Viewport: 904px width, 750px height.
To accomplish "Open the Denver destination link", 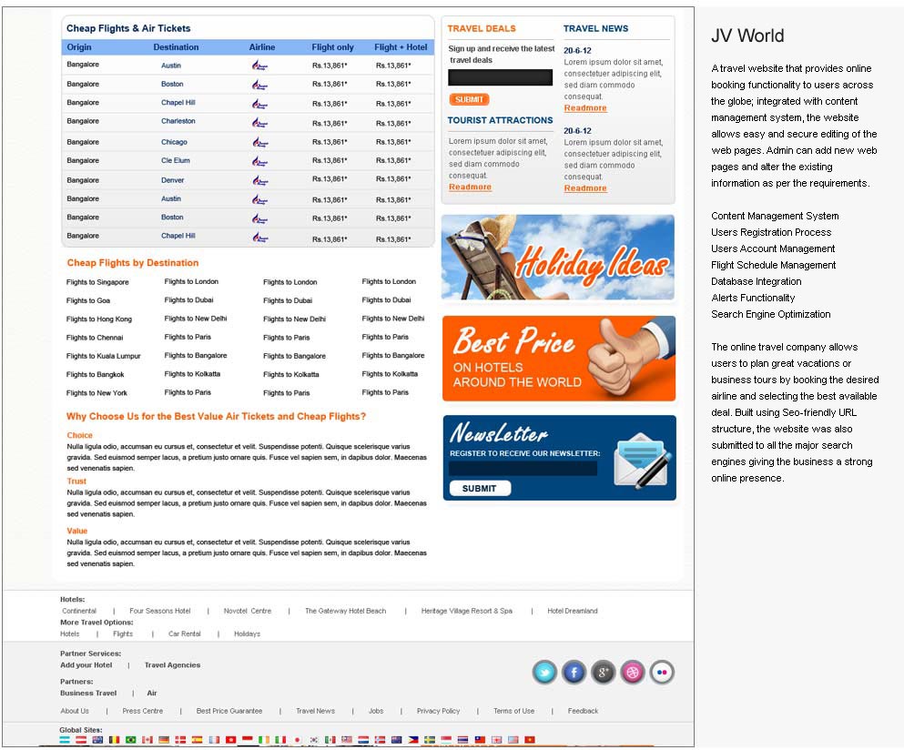I will point(172,180).
